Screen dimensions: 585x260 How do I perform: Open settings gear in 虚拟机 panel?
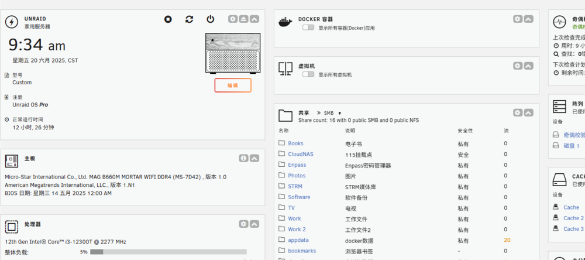point(518,66)
